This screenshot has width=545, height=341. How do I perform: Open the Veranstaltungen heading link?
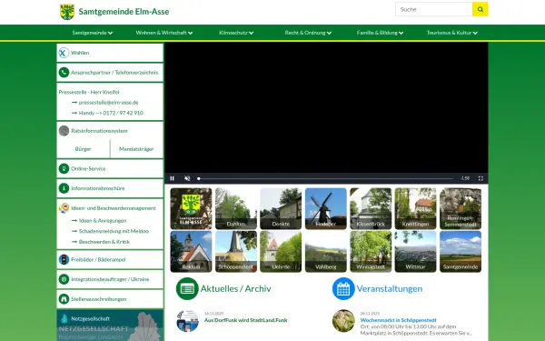[x=390, y=288]
